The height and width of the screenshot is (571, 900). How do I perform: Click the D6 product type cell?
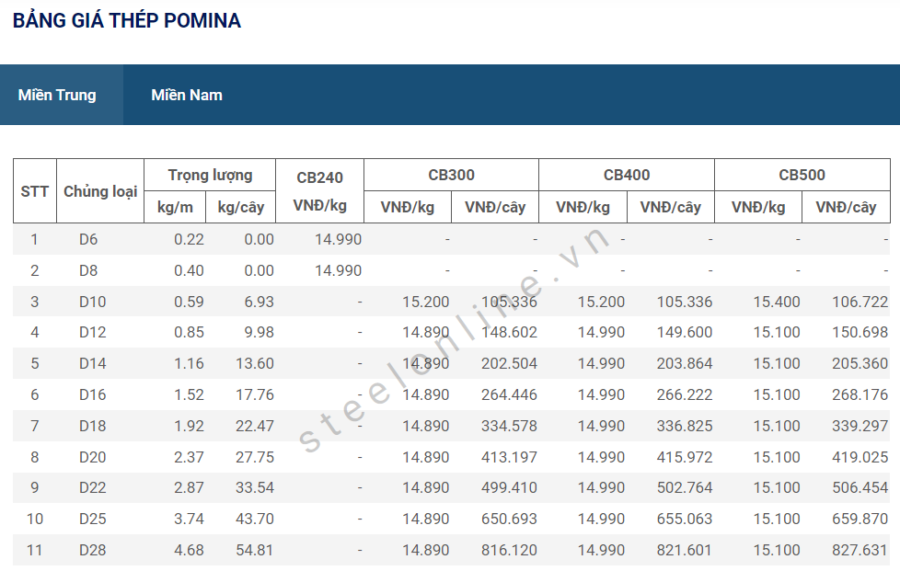88,239
